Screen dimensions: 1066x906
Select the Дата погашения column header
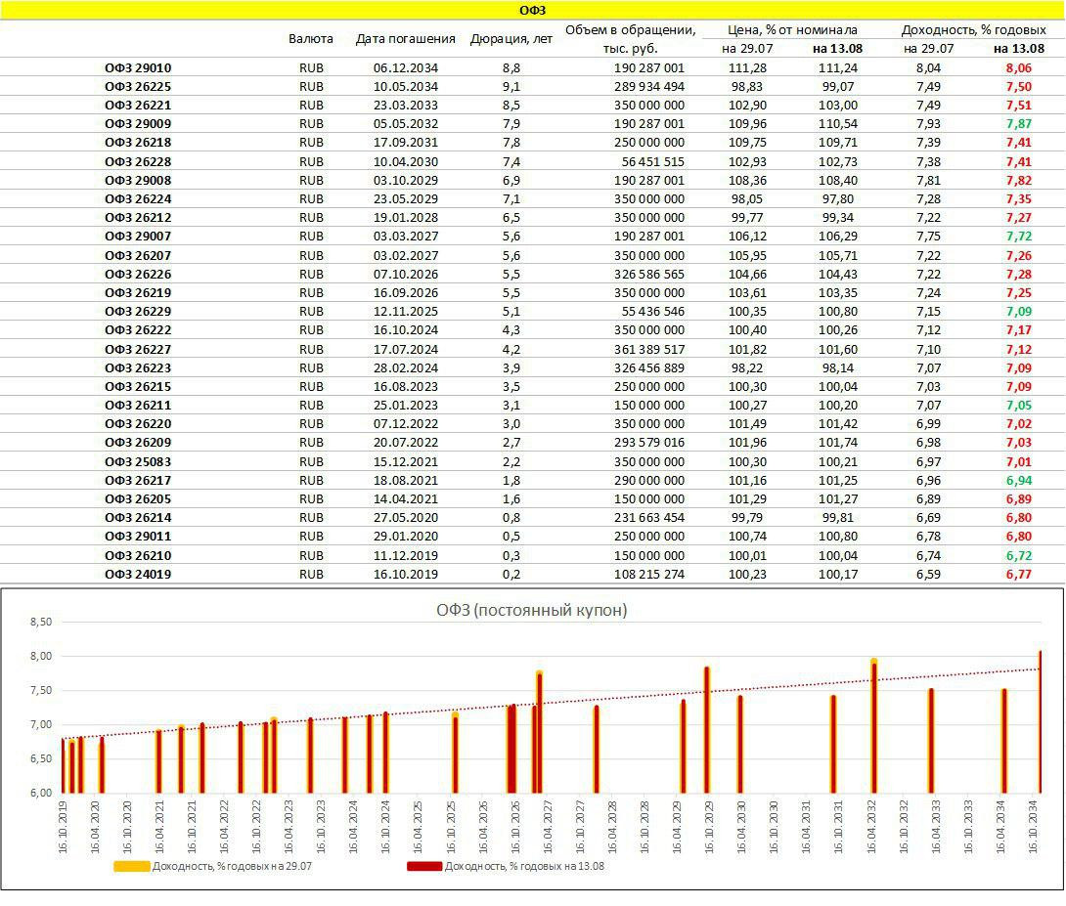tap(405, 39)
